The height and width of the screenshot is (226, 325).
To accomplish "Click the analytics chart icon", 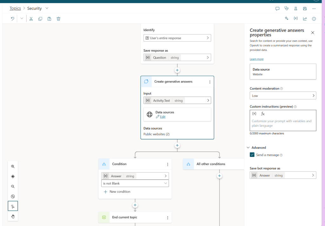I will 305,19.
